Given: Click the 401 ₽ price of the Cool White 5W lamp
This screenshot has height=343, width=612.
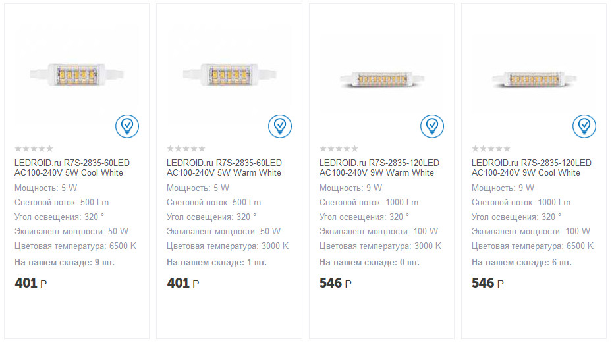Looking at the screenshot, I should pyautogui.click(x=31, y=284).
